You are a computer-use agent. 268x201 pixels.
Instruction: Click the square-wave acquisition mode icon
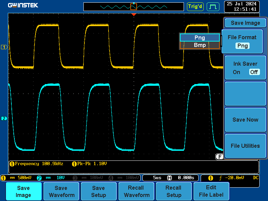pos(213,7)
